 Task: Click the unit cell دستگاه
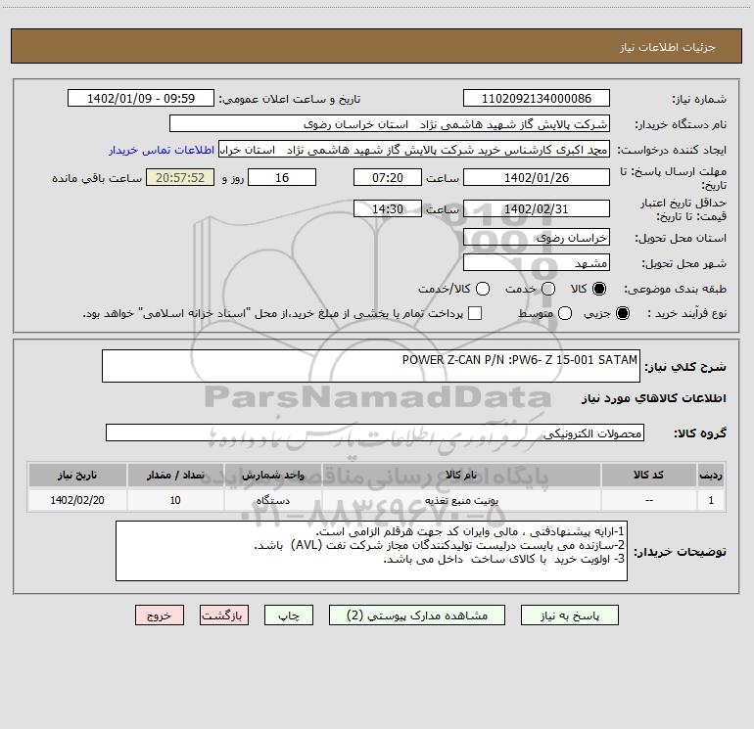[272, 500]
